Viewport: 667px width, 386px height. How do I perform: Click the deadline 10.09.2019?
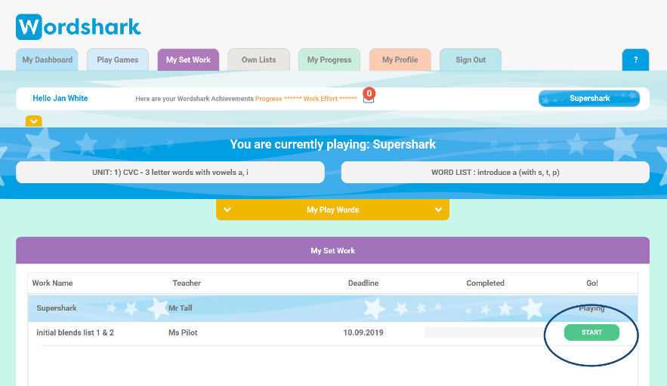[x=363, y=332]
